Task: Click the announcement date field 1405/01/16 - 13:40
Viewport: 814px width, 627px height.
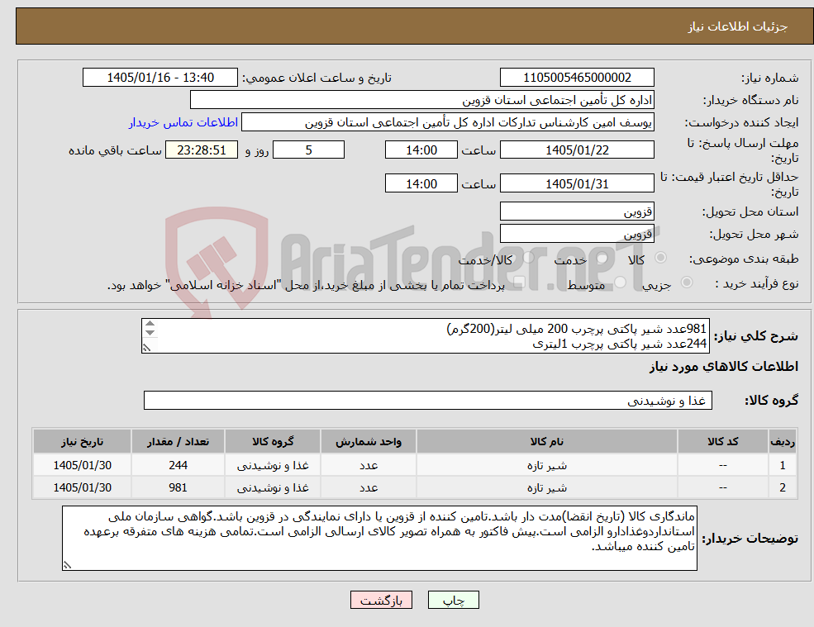Action: [159, 78]
